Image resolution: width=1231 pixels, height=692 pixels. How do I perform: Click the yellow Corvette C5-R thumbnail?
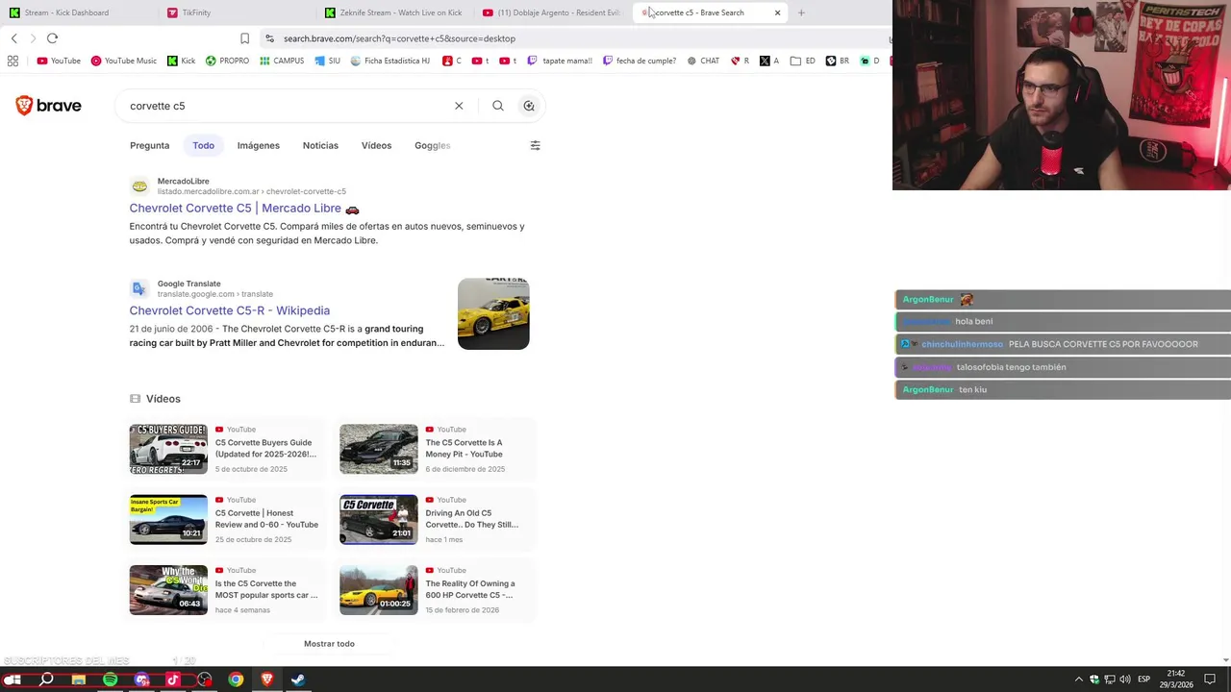[x=493, y=313]
